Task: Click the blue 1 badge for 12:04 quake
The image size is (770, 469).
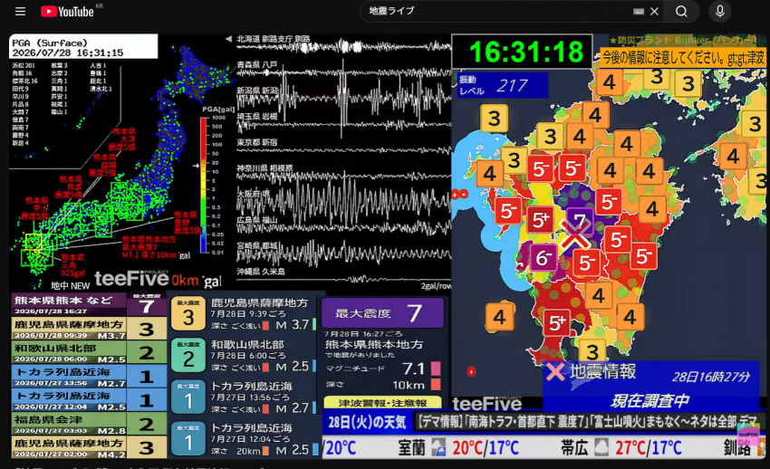Action: pyautogui.click(x=188, y=438)
